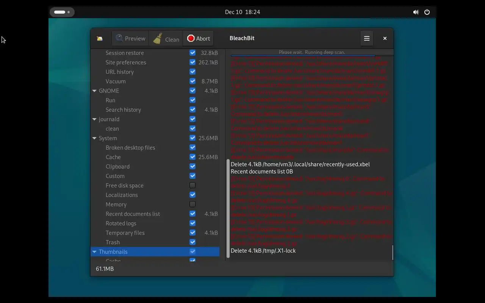Toggle the Thumbnails group checkbox
Image resolution: width=485 pixels, height=303 pixels.
(192, 251)
